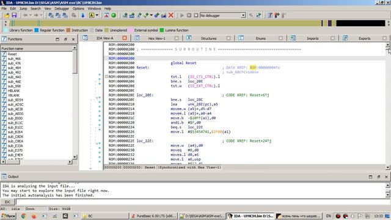Viewport: 391px width, 220px height.
Task: Click the Lumina function green legend swatch
Action: (x=161, y=30)
